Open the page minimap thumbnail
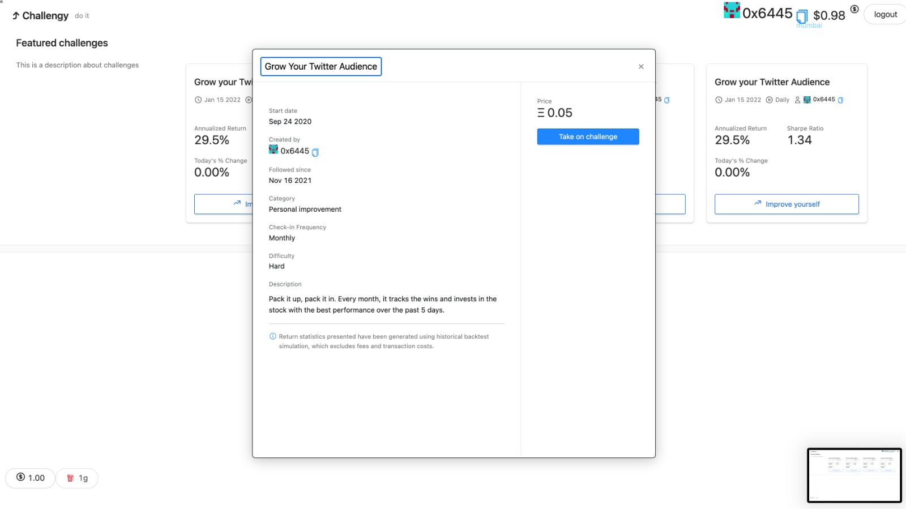This screenshot has height=509, width=906. click(x=854, y=475)
